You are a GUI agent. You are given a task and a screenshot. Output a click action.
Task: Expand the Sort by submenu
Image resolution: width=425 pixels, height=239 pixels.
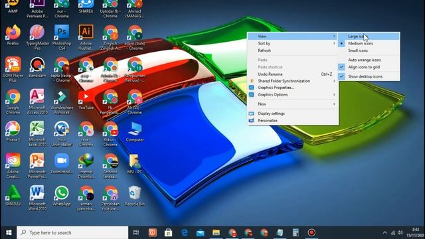(x=292, y=43)
